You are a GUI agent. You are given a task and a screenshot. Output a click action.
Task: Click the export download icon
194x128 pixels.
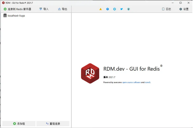click(59, 9)
